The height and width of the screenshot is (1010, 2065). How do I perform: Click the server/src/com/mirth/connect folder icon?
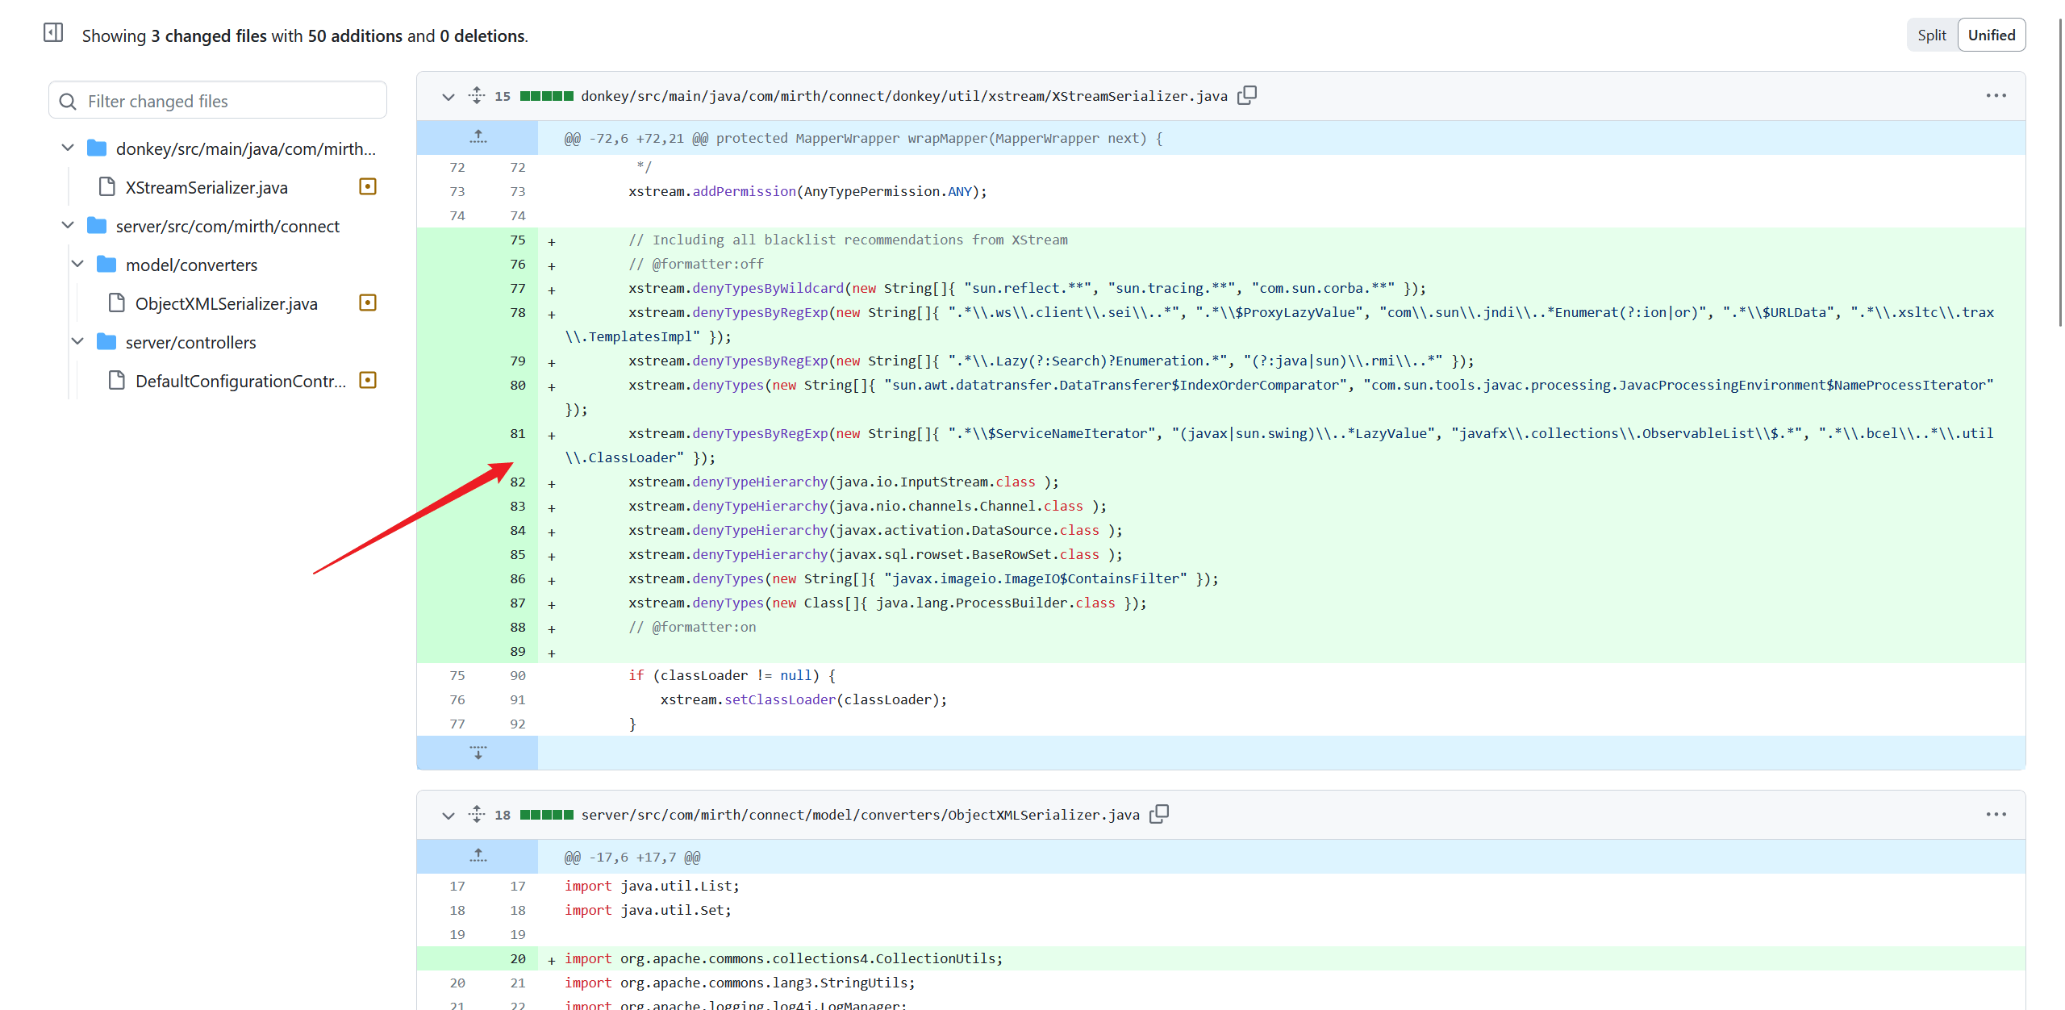[97, 226]
